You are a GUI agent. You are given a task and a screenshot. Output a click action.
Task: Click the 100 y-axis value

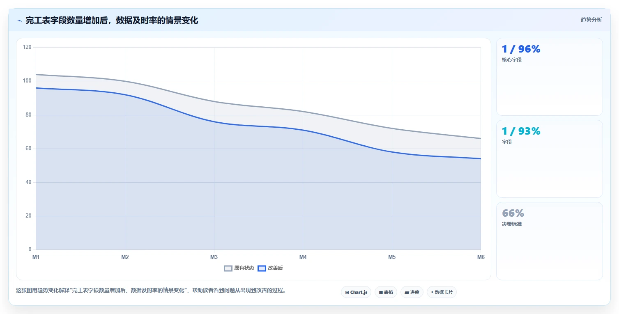(x=27, y=81)
